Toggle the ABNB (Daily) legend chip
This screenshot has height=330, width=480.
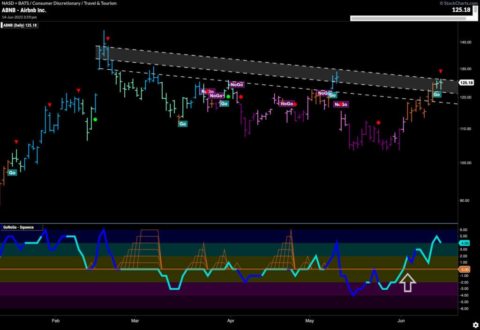tap(20, 25)
